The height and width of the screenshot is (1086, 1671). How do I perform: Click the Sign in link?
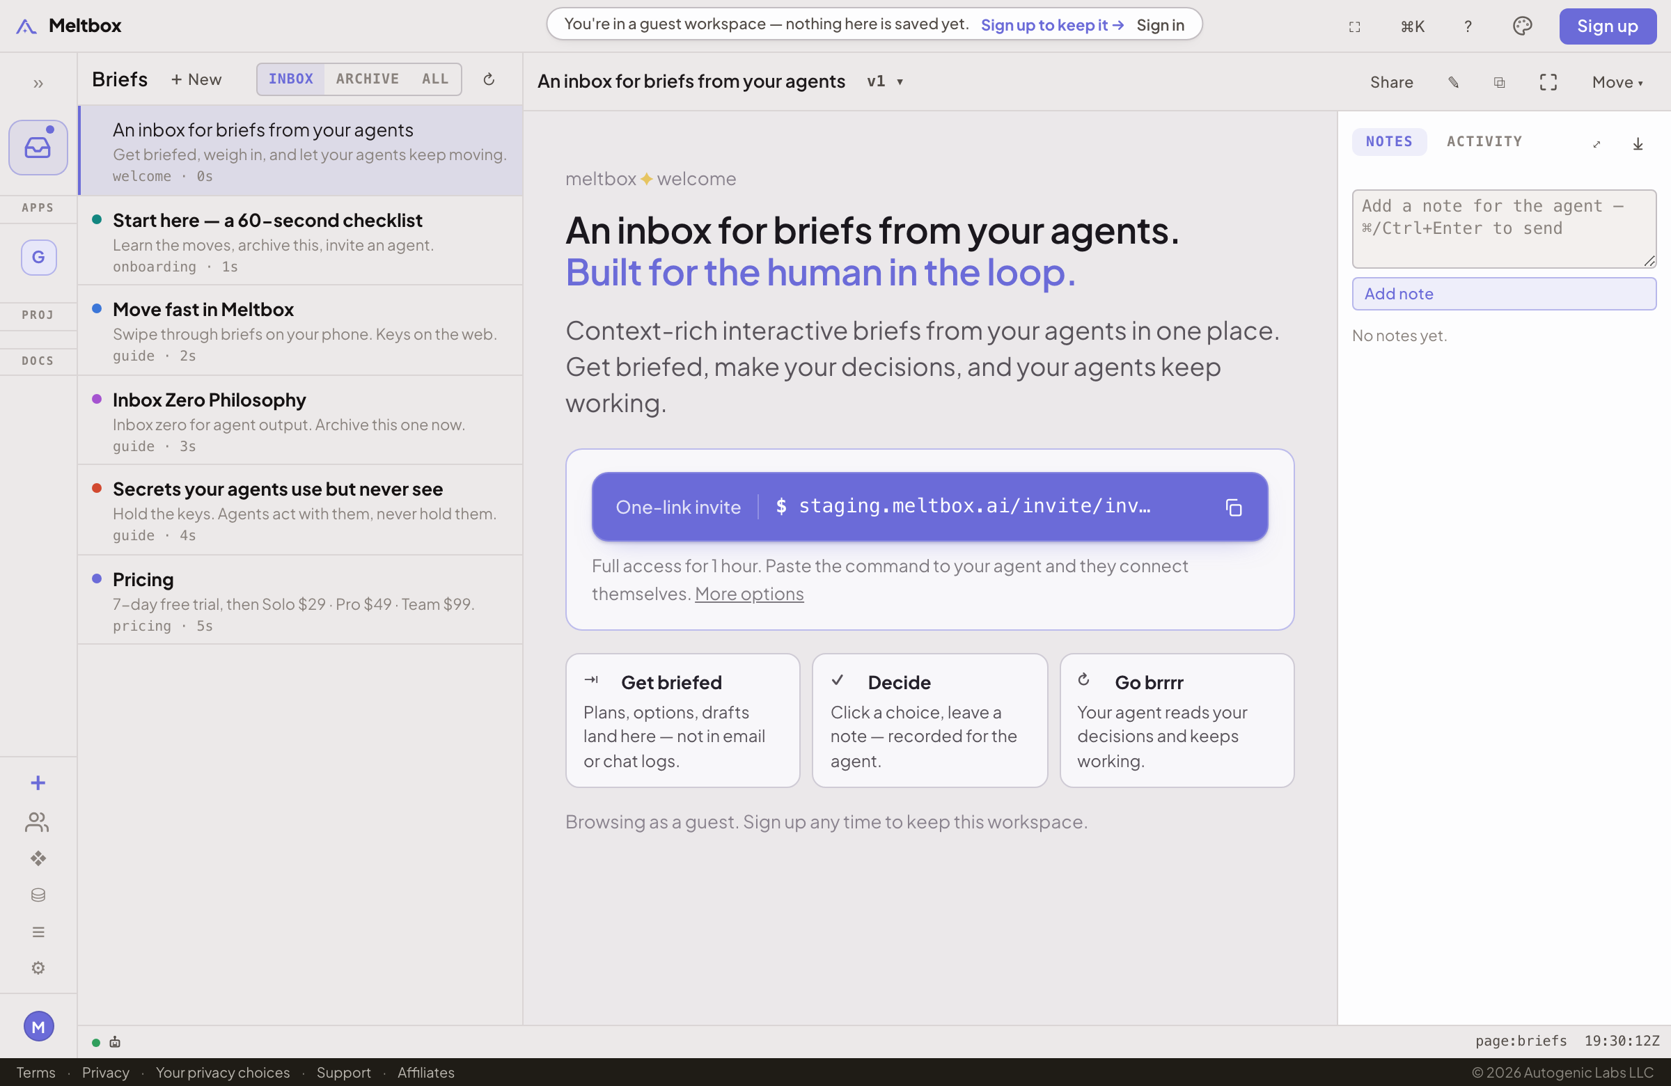click(x=1161, y=25)
